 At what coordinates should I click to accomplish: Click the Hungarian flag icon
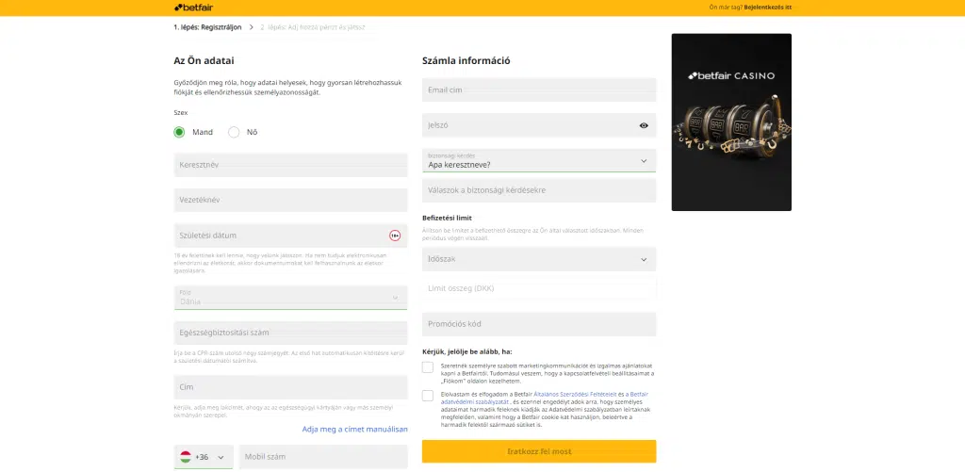[x=186, y=457]
